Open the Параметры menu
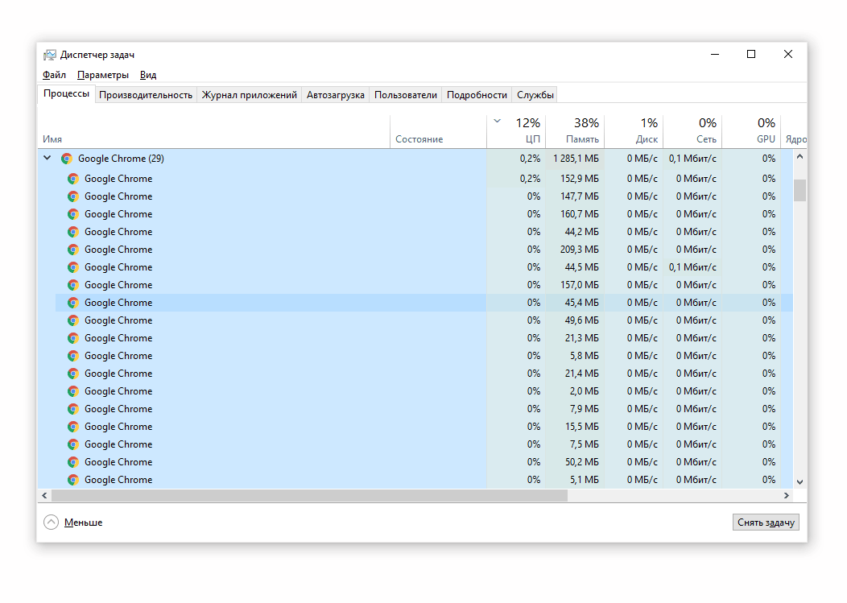The width and height of the screenshot is (847, 603). [x=102, y=75]
